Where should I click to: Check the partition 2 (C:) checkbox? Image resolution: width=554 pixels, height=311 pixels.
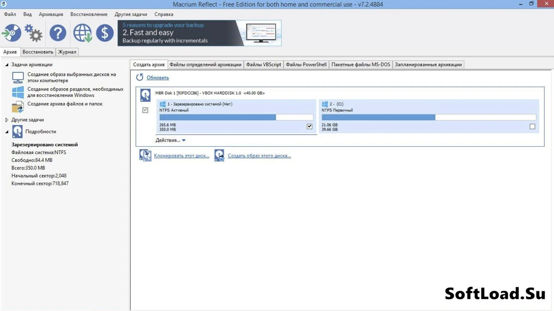click(532, 126)
